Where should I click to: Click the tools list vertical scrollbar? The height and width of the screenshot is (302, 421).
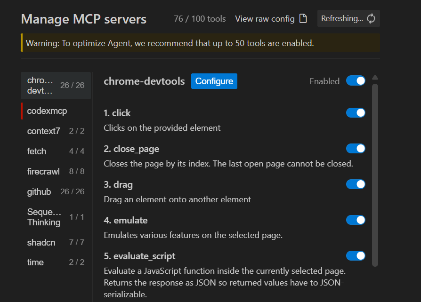point(375,175)
